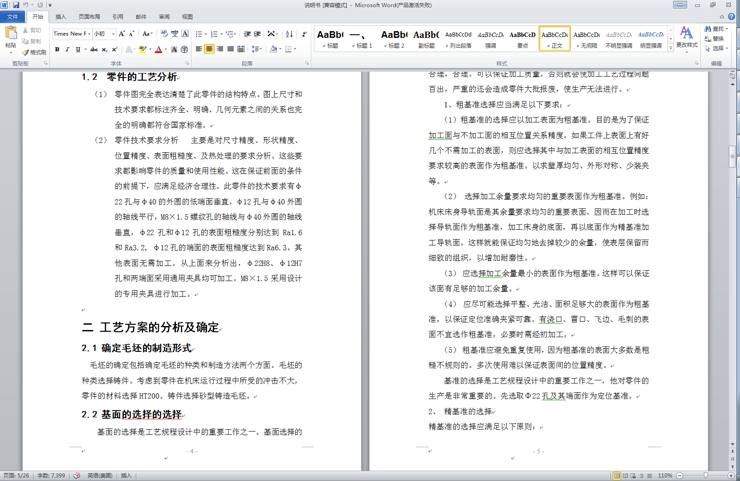Click the Sort A-Z icon
740x481 pixels.
pos(289,34)
